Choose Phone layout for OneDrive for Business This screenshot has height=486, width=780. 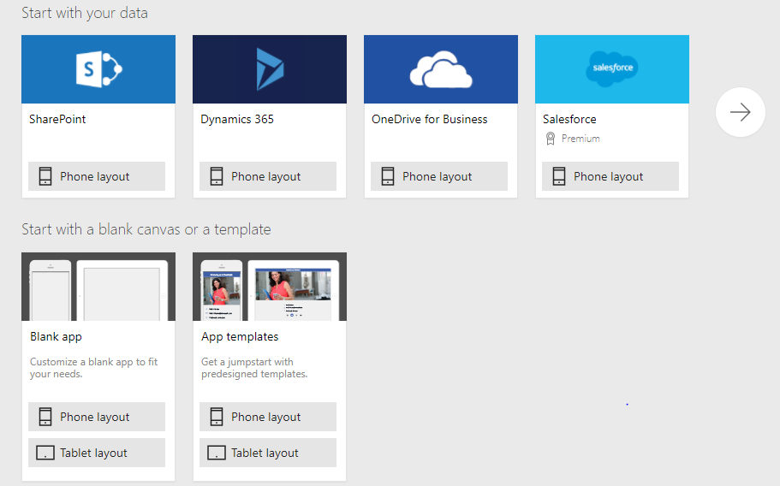[439, 176]
